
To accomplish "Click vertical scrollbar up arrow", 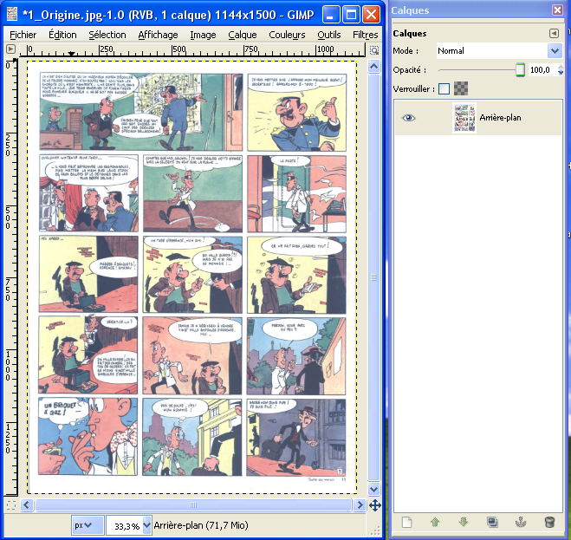I will 374,67.
